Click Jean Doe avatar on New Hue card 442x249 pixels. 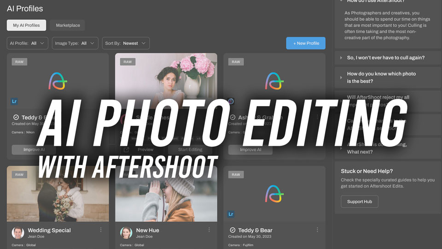click(x=126, y=232)
